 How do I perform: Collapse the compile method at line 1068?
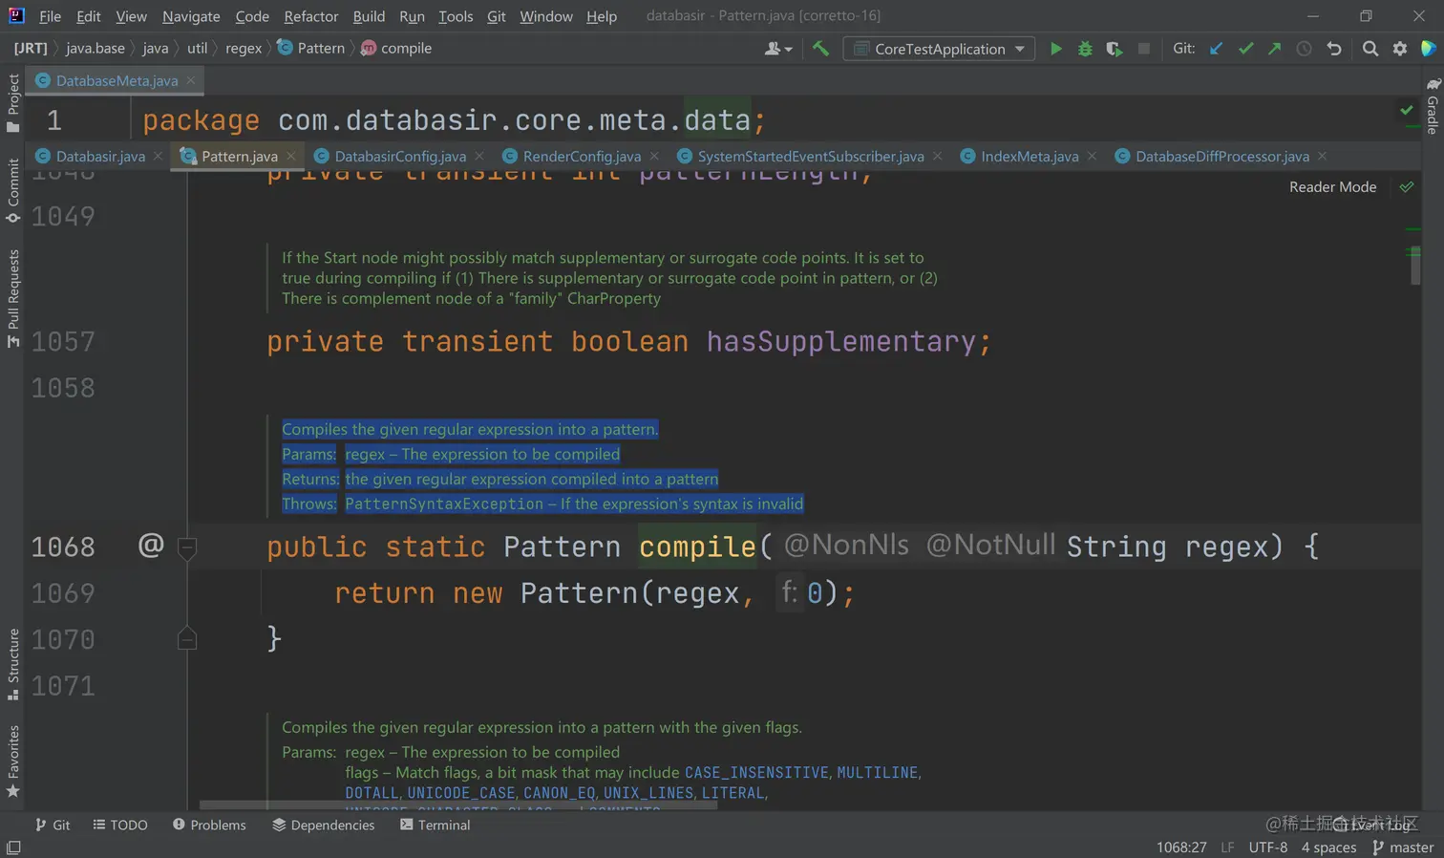187,547
